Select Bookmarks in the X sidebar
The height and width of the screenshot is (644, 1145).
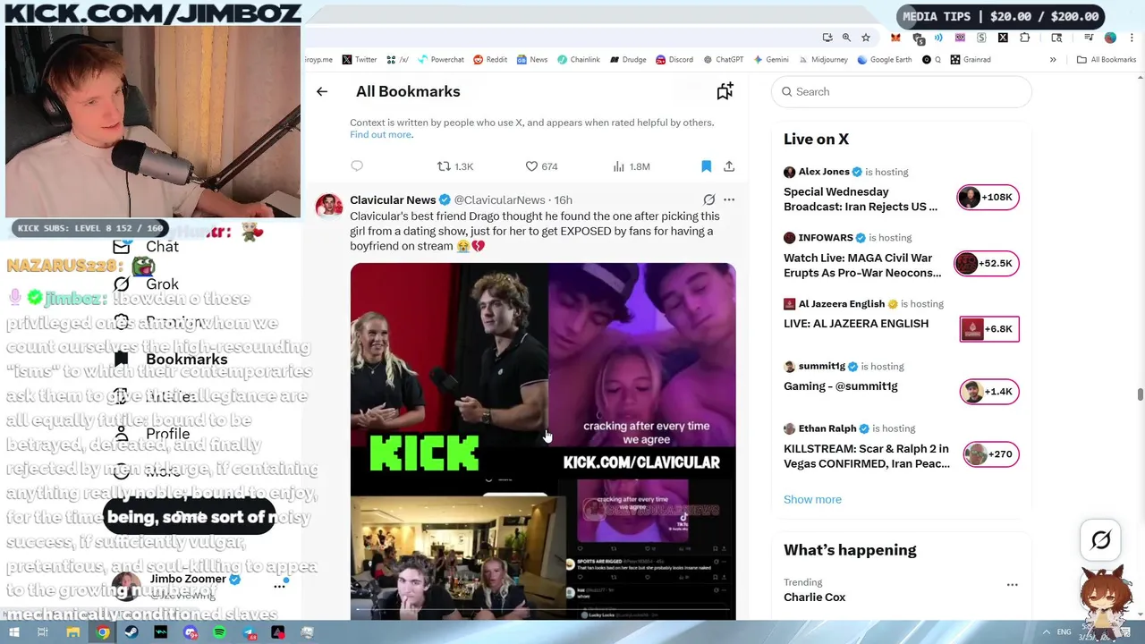[172, 360]
